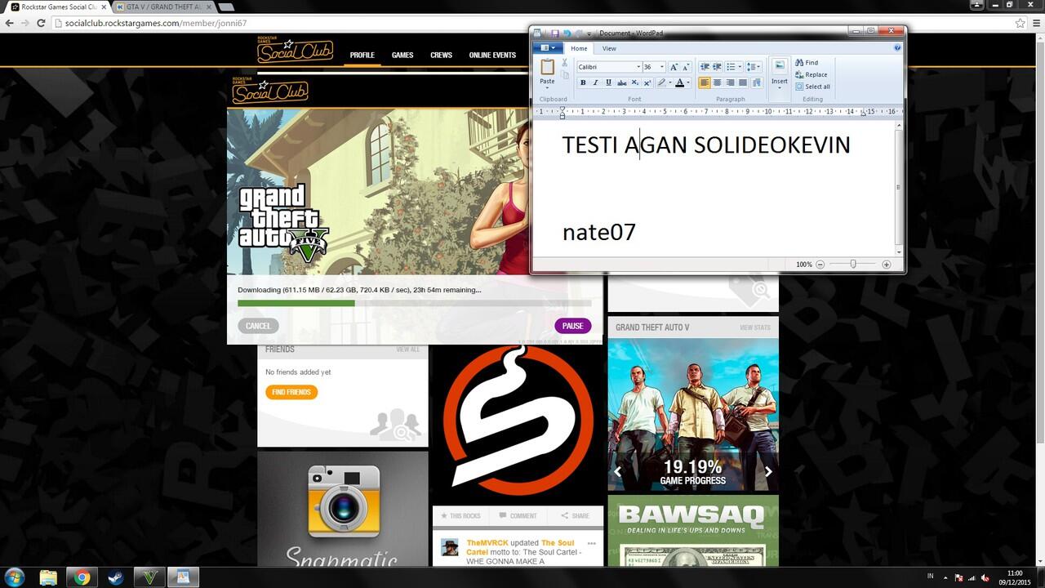
Task: Expand the Paste dropdown arrow
Action: click(x=547, y=88)
